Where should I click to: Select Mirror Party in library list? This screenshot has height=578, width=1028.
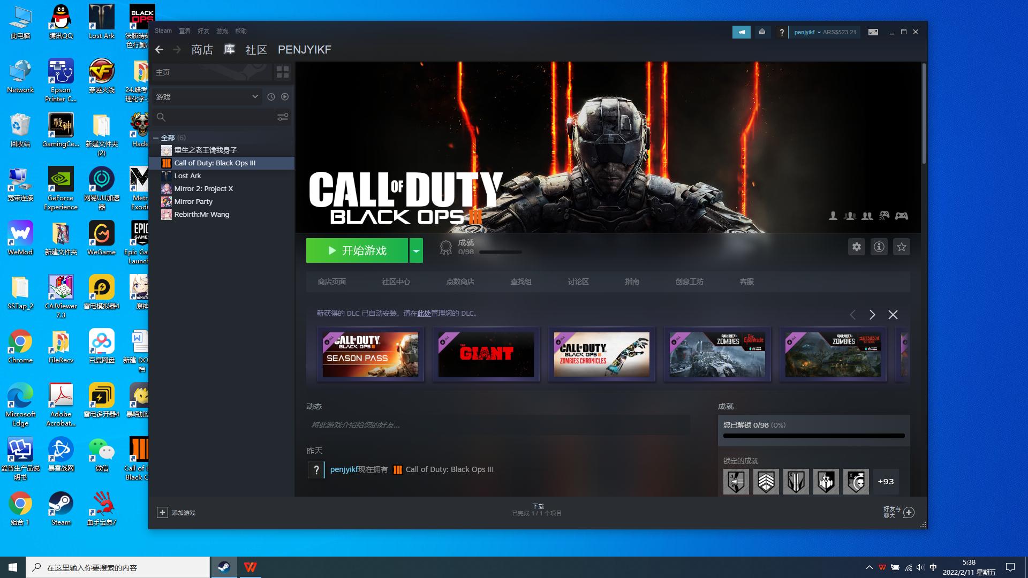(222, 202)
